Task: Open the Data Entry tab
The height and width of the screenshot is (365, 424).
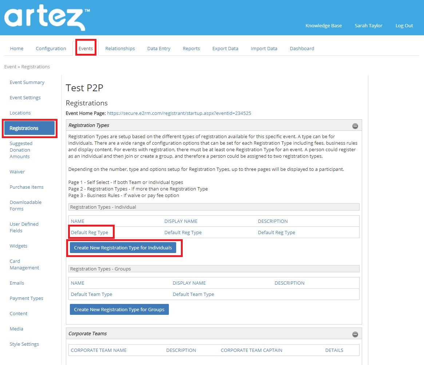Action: click(x=159, y=49)
